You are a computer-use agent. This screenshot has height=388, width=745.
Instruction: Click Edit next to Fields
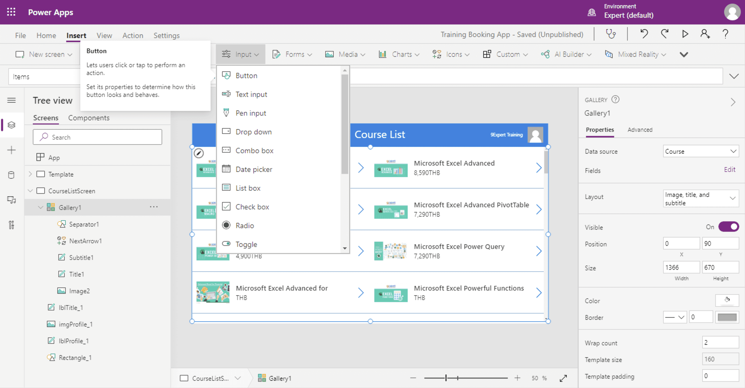coord(730,170)
